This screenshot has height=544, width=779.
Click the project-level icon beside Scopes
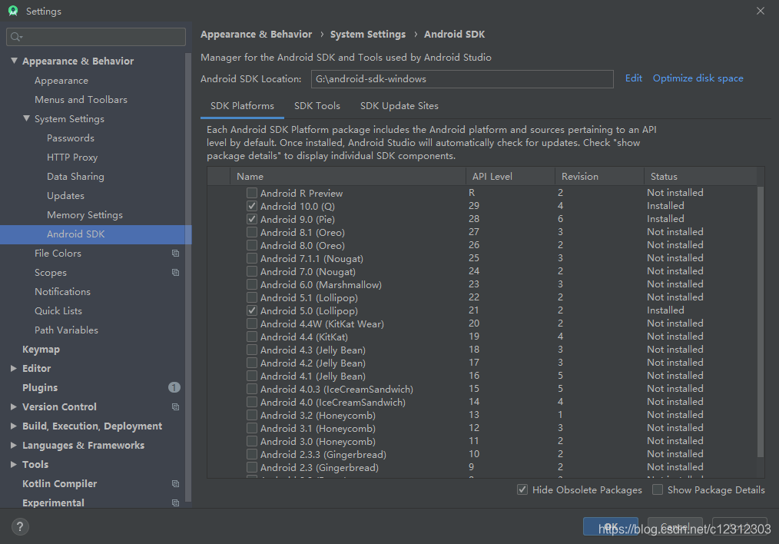click(175, 272)
